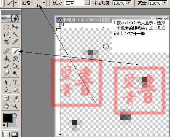Expand the opacity slider arrow
Image resolution: width=170 pixels, height=137 pixels.
[129, 2]
